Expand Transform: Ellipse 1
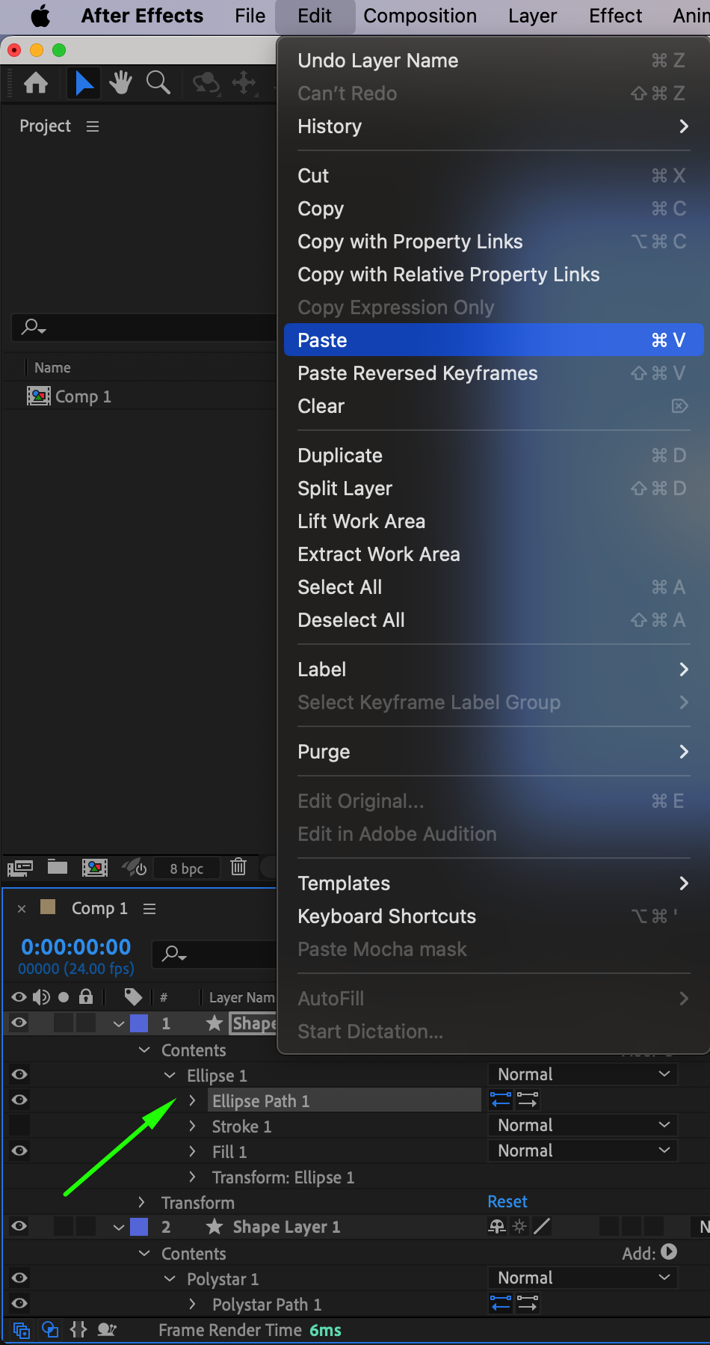Screen dimensions: 710x1345 (x=192, y=1177)
